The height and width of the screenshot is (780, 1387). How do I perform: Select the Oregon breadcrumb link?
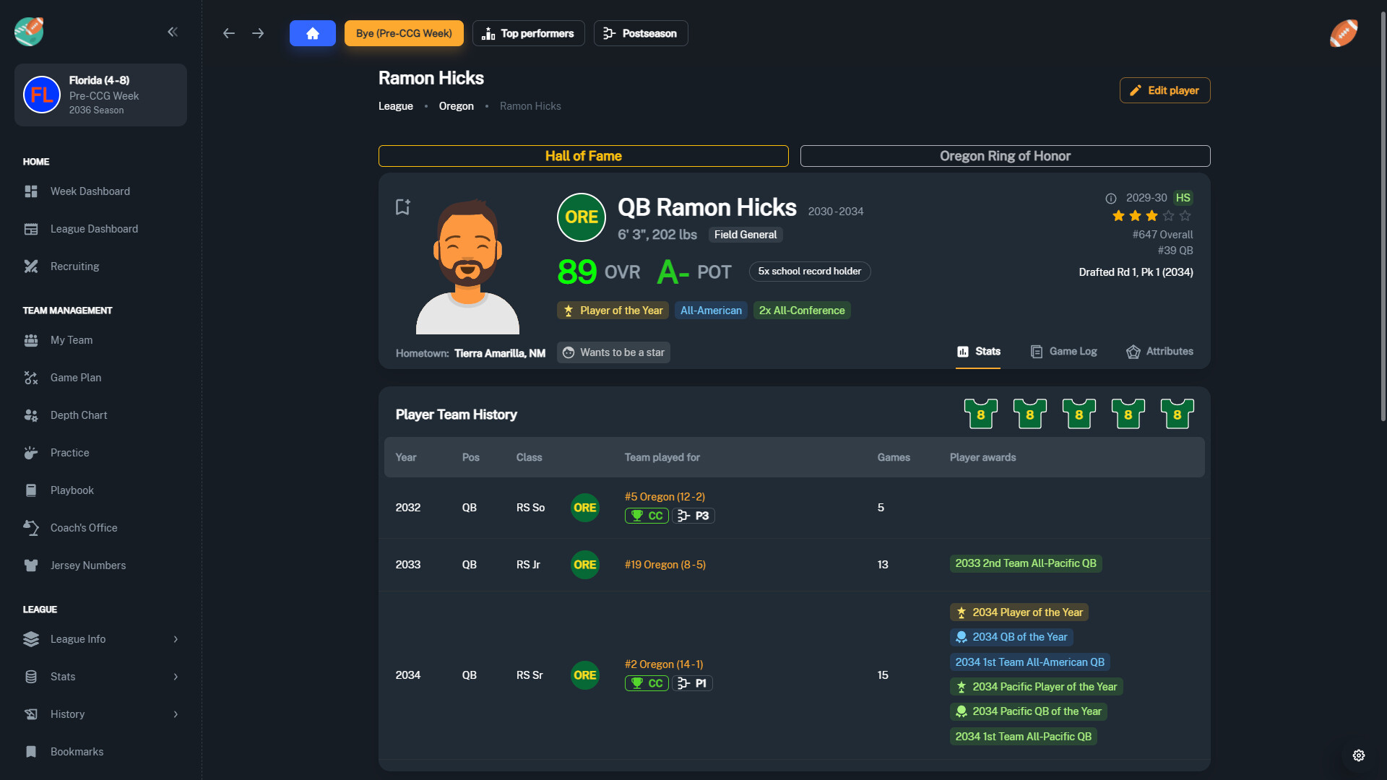click(456, 106)
